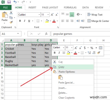Screen dimensions: 110x100
Task: Toggle Middle Align in the Alignment group
Action: click(x=67, y=14)
